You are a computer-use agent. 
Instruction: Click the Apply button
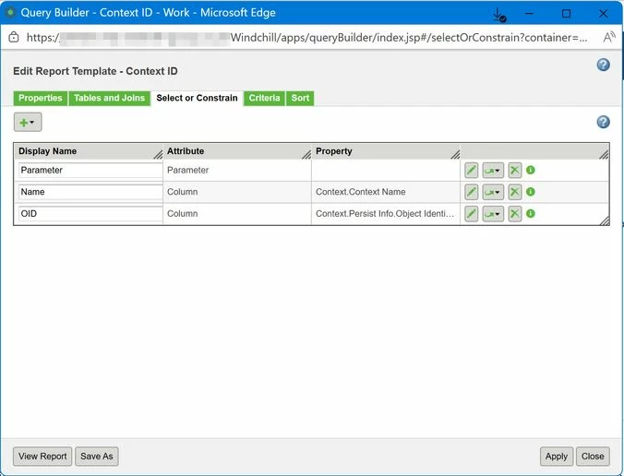[557, 456]
